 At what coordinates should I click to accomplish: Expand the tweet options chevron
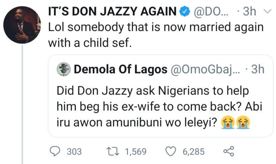coord(267,12)
